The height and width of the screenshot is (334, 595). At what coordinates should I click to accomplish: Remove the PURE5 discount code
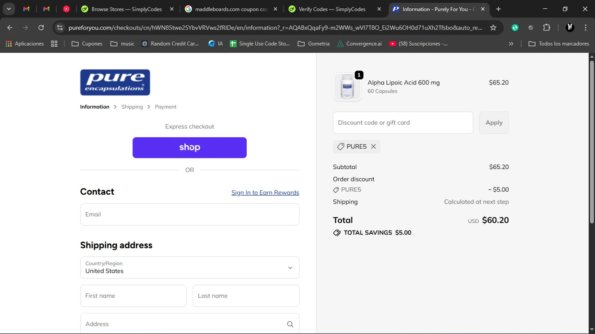point(373,146)
